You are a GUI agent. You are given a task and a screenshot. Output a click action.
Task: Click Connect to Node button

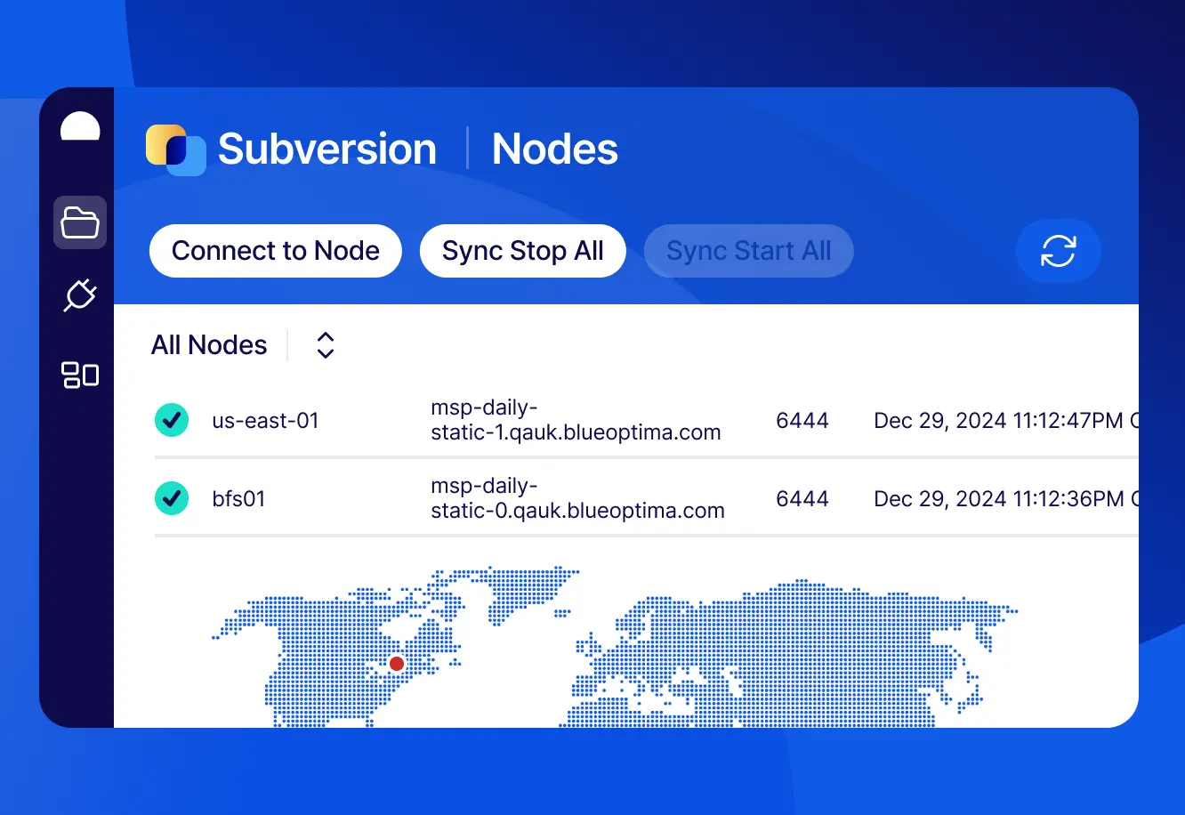click(276, 251)
